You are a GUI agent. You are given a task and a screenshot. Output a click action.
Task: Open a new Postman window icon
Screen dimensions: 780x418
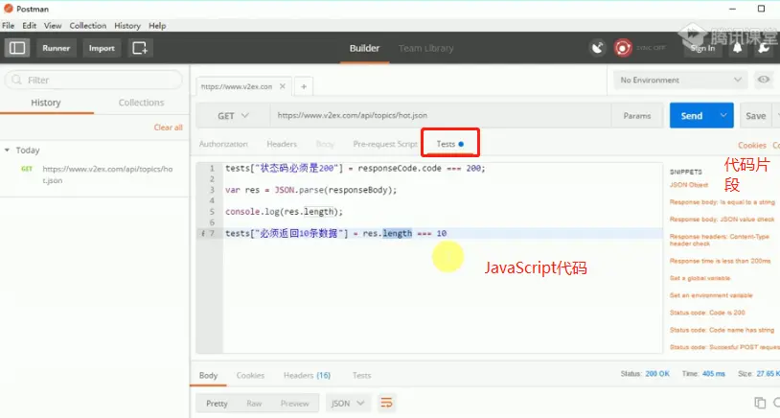pos(140,48)
